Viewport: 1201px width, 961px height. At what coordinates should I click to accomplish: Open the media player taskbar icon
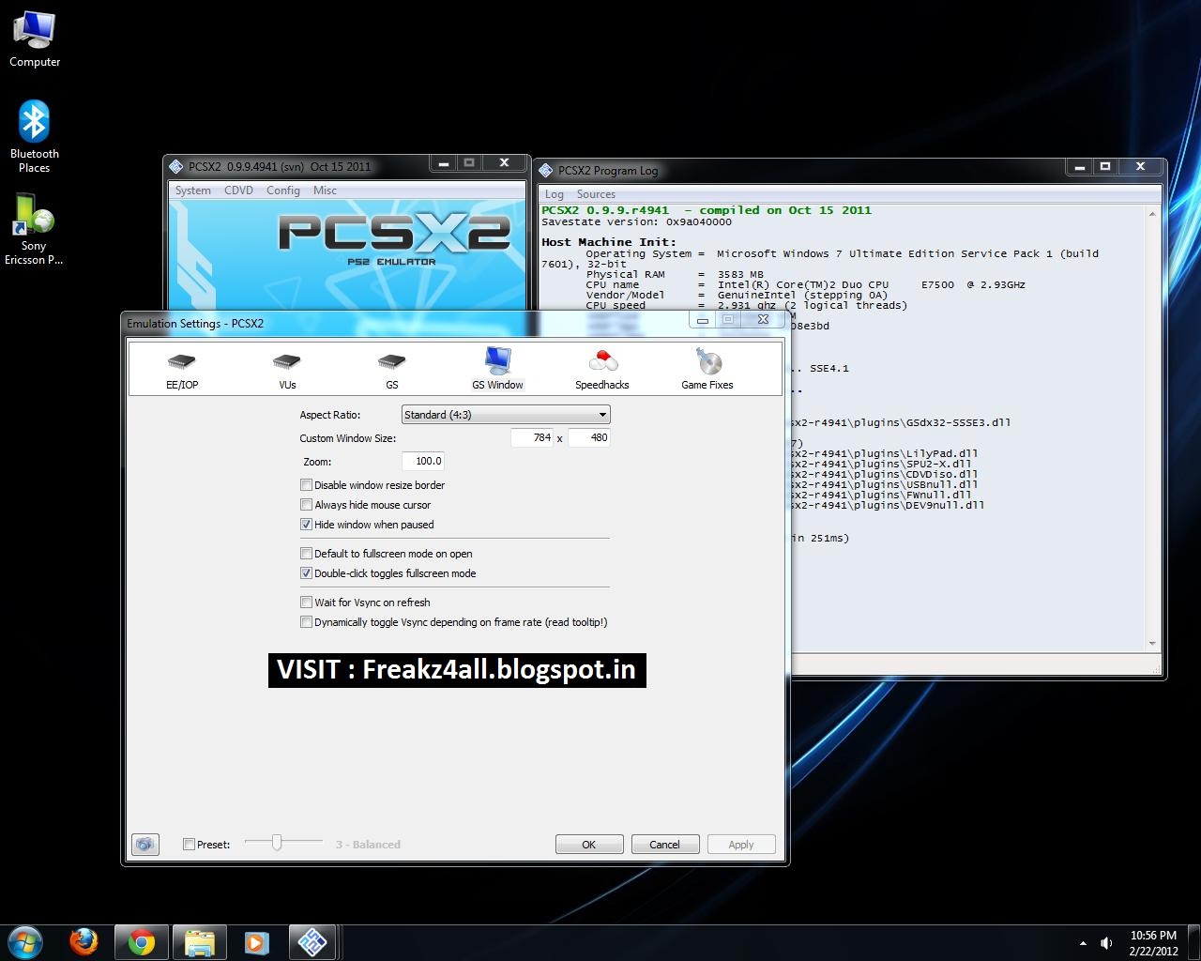tap(256, 942)
